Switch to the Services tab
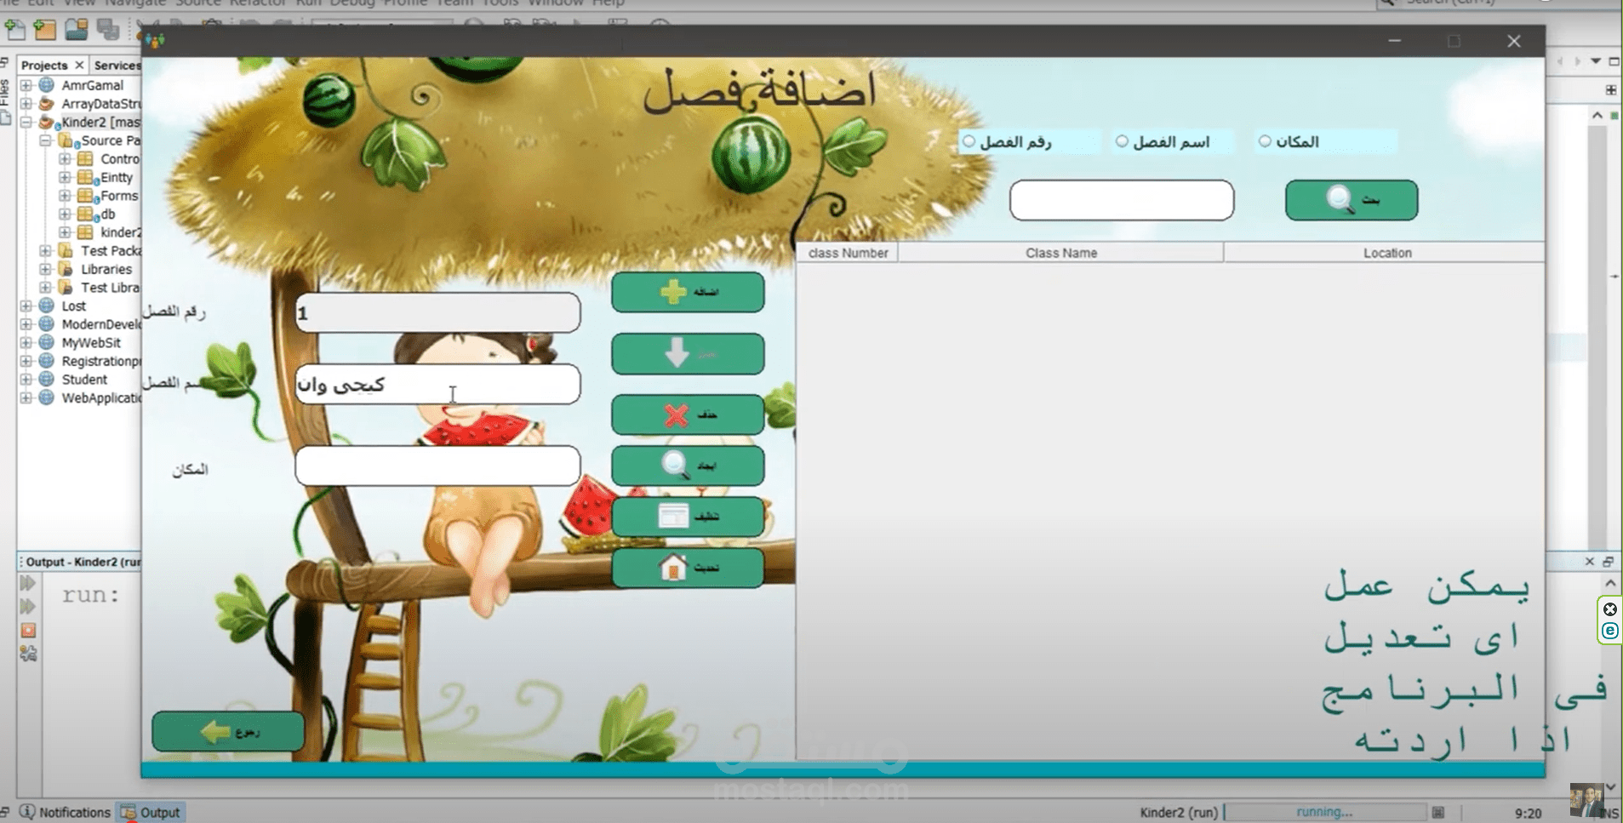 117,66
